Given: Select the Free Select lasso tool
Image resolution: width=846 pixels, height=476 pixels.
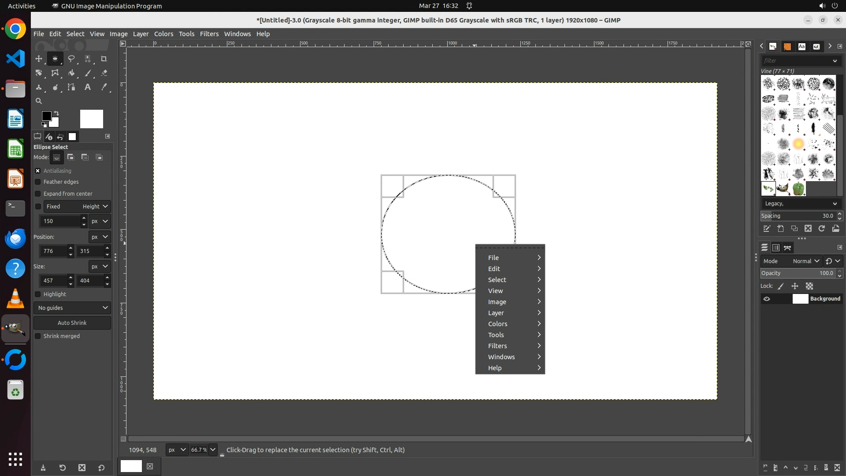Looking at the screenshot, I should click(x=71, y=59).
